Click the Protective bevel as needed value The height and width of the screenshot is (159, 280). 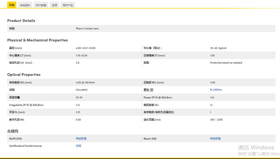click(226, 63)
